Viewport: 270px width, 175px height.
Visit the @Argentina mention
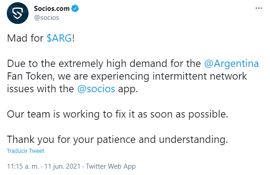click(231, 64)
